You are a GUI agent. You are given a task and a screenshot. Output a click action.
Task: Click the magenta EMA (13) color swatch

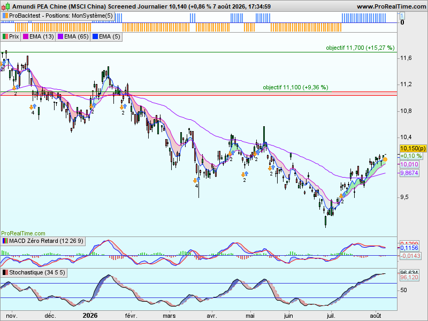click(x=26, y=36)
